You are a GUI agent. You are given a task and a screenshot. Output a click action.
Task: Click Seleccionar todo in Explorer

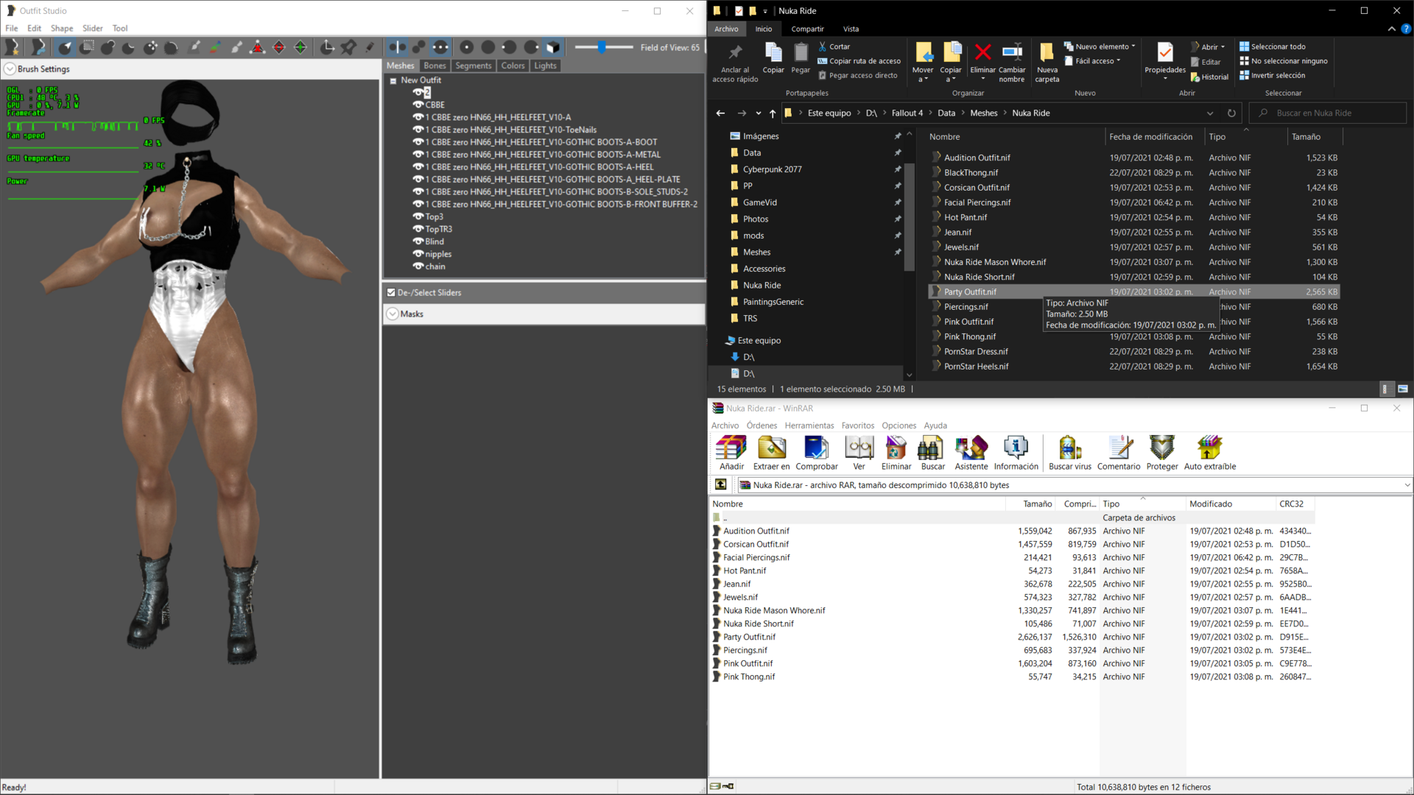[1272, 46]
